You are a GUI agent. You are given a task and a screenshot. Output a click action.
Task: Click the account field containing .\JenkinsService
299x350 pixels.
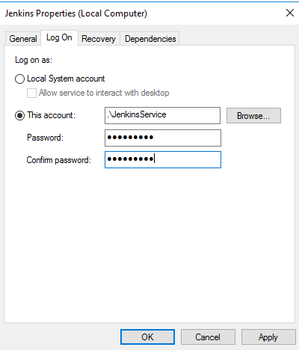162,115
